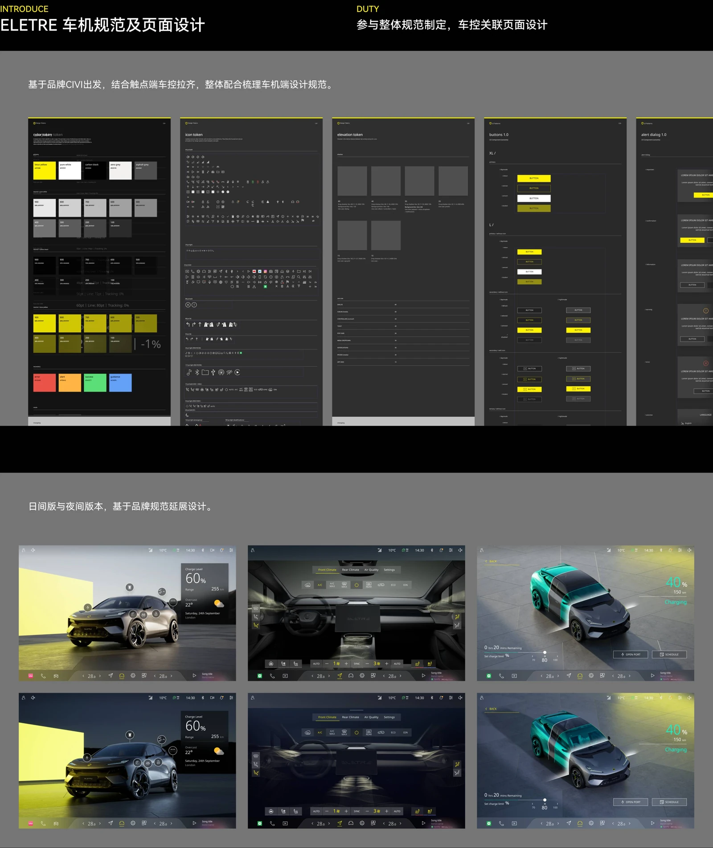The height and width of the screenshot is (848, 713).
Task: Toggle the A/C button on upper climate screen
Action: click(320, 585)
